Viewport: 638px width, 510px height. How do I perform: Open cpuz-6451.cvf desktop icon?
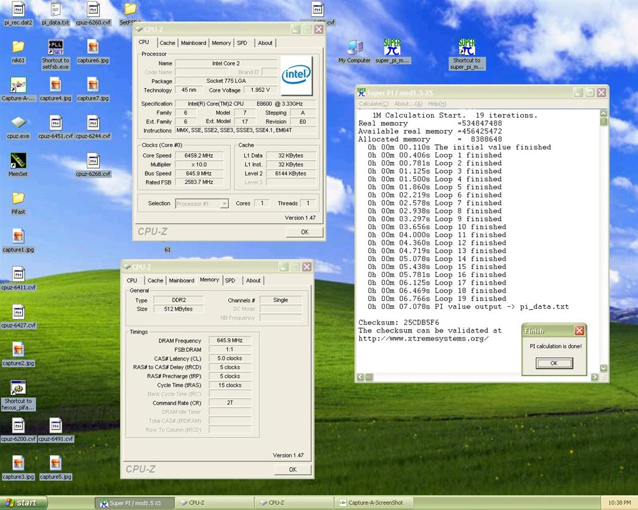point(55,127)
